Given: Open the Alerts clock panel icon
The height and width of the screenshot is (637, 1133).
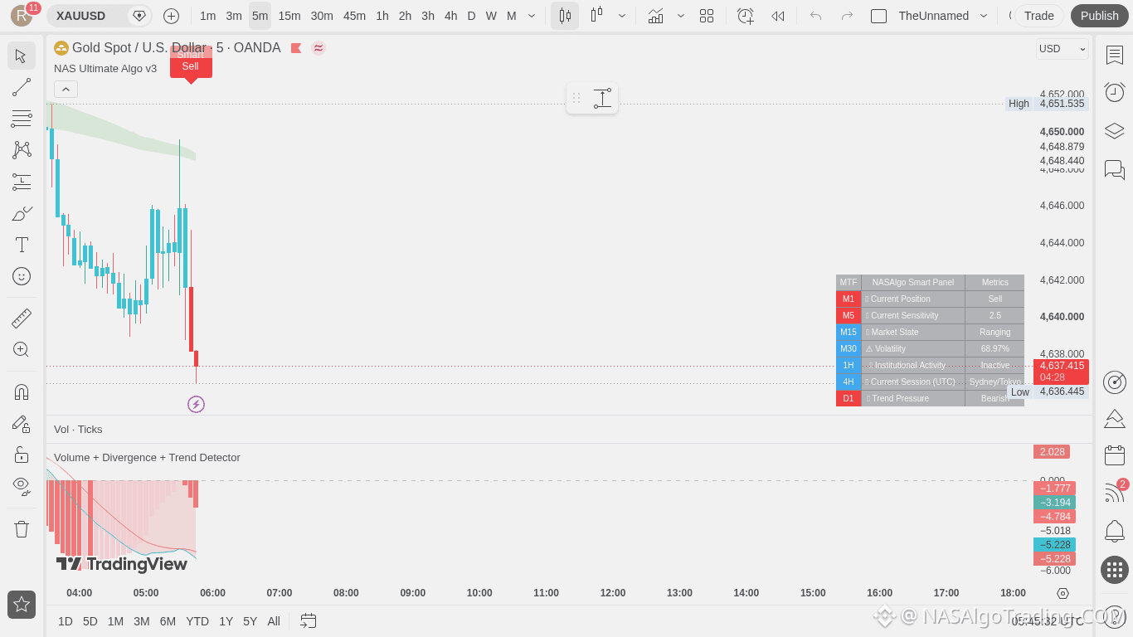Looking at the screenshot, I should 1115,92.
